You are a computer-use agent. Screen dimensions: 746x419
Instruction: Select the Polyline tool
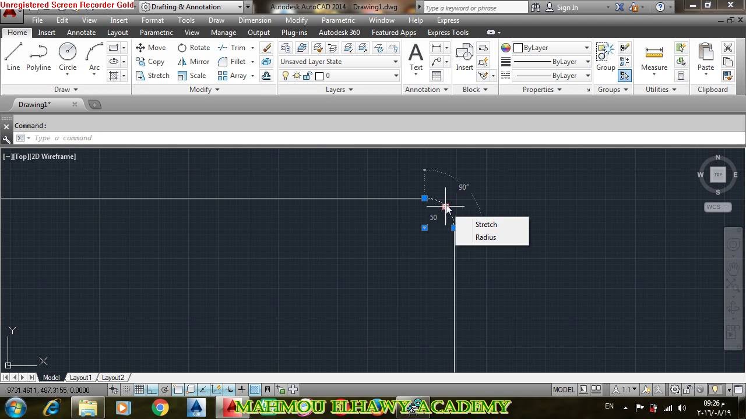(38, 57)
